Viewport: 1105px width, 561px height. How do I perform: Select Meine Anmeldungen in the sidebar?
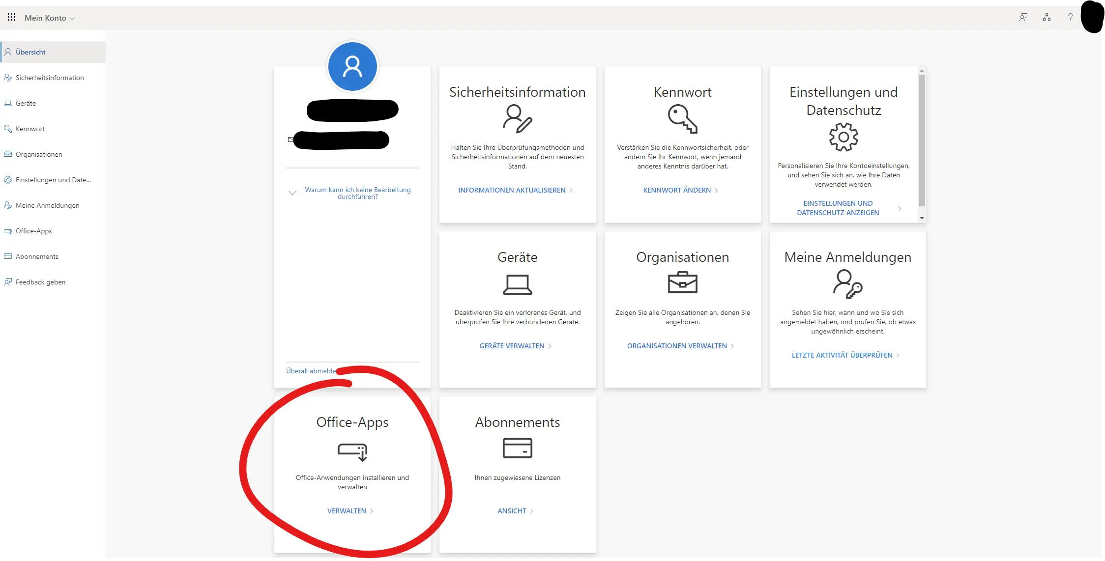point(47,205)
